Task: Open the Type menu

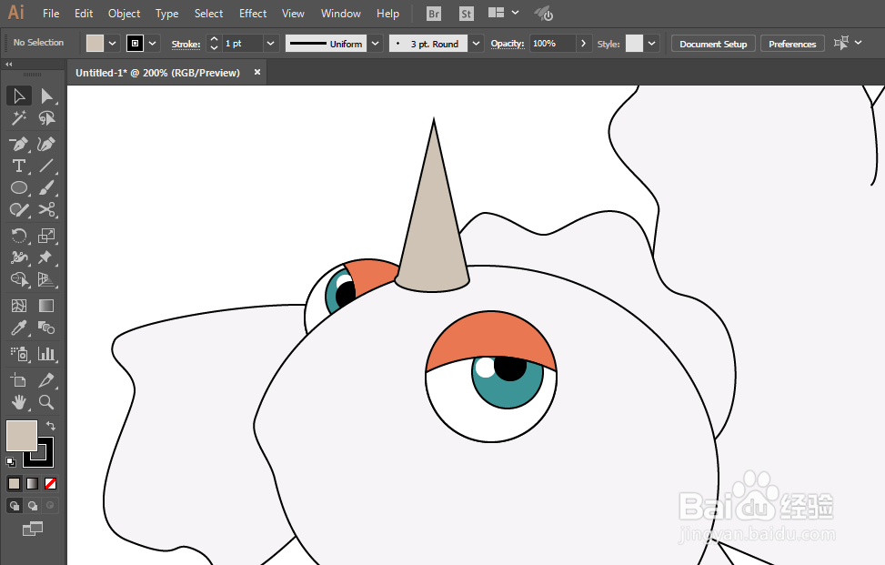Action: [x=167, y=14]
